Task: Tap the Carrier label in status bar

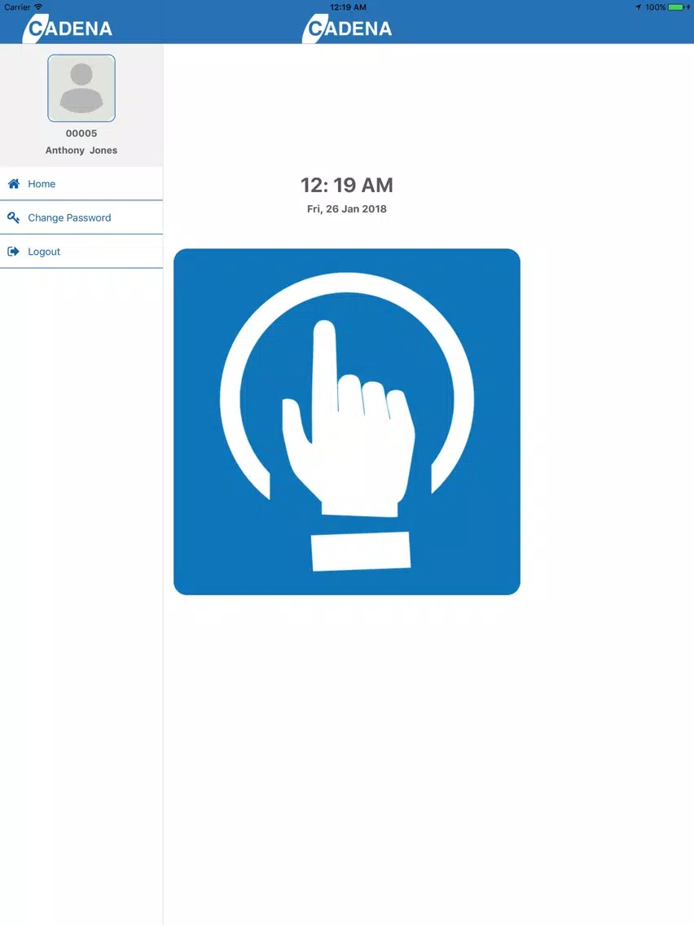Action: [17, 7]
